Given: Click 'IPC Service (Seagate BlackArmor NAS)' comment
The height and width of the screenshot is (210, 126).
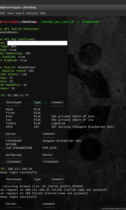Looking at the screenshot, I should pos(83,127).
